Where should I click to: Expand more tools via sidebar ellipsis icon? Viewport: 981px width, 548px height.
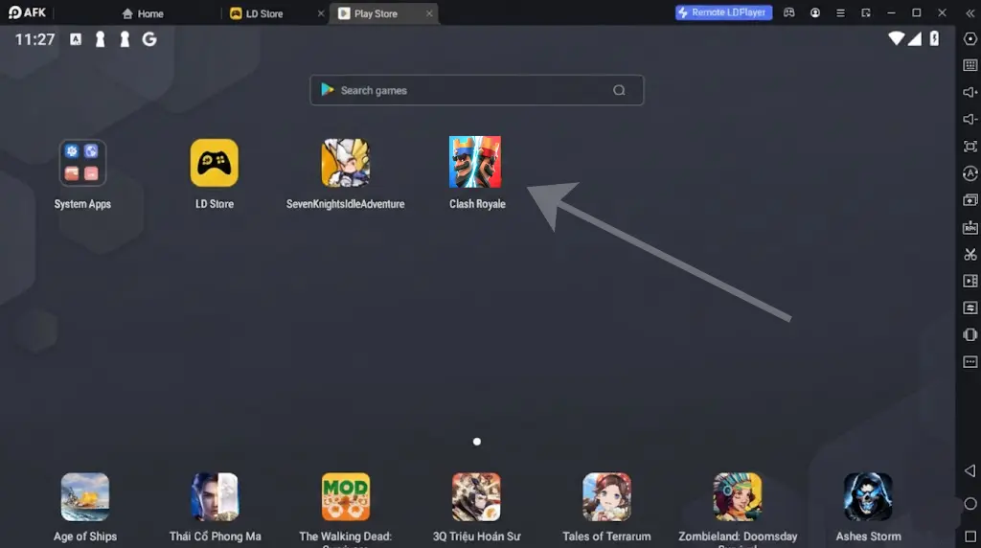(970, 362)
